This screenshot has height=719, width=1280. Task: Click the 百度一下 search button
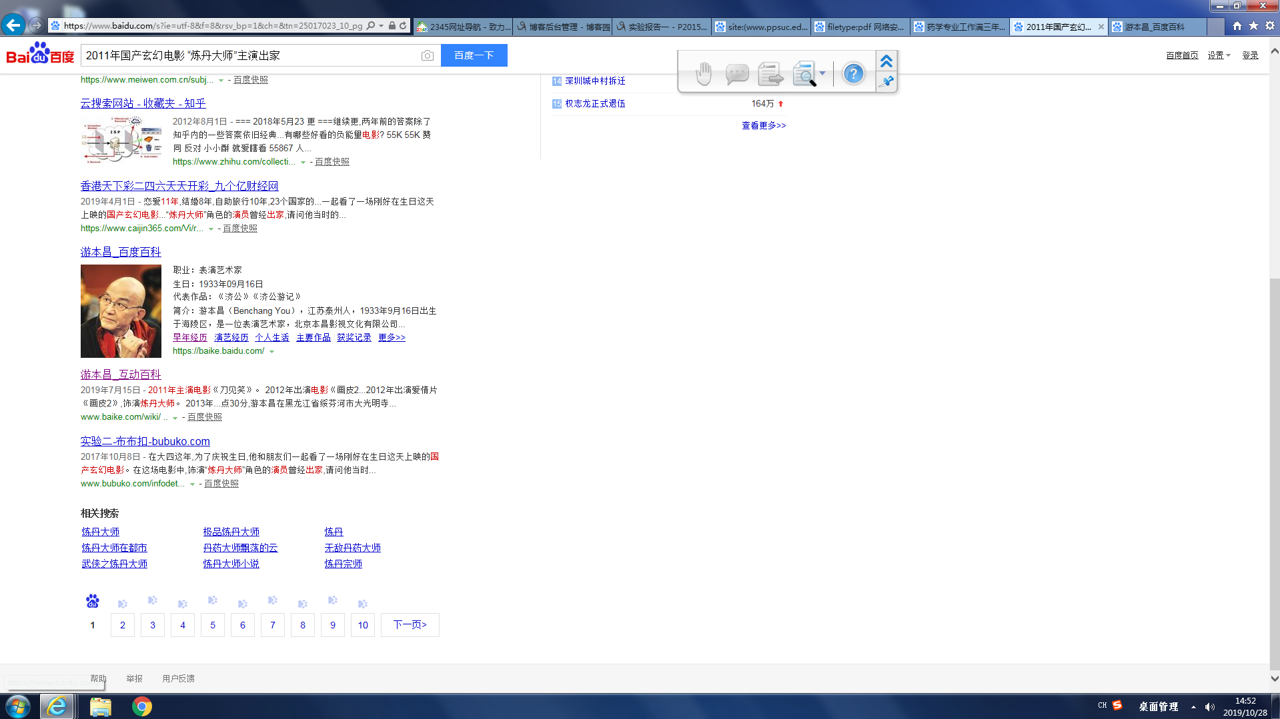(x=474, y=55)
